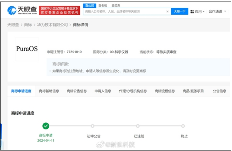
Task: Click the apps grid icon next to 应用
Action: pyautogui.click(x=192, y=12)
